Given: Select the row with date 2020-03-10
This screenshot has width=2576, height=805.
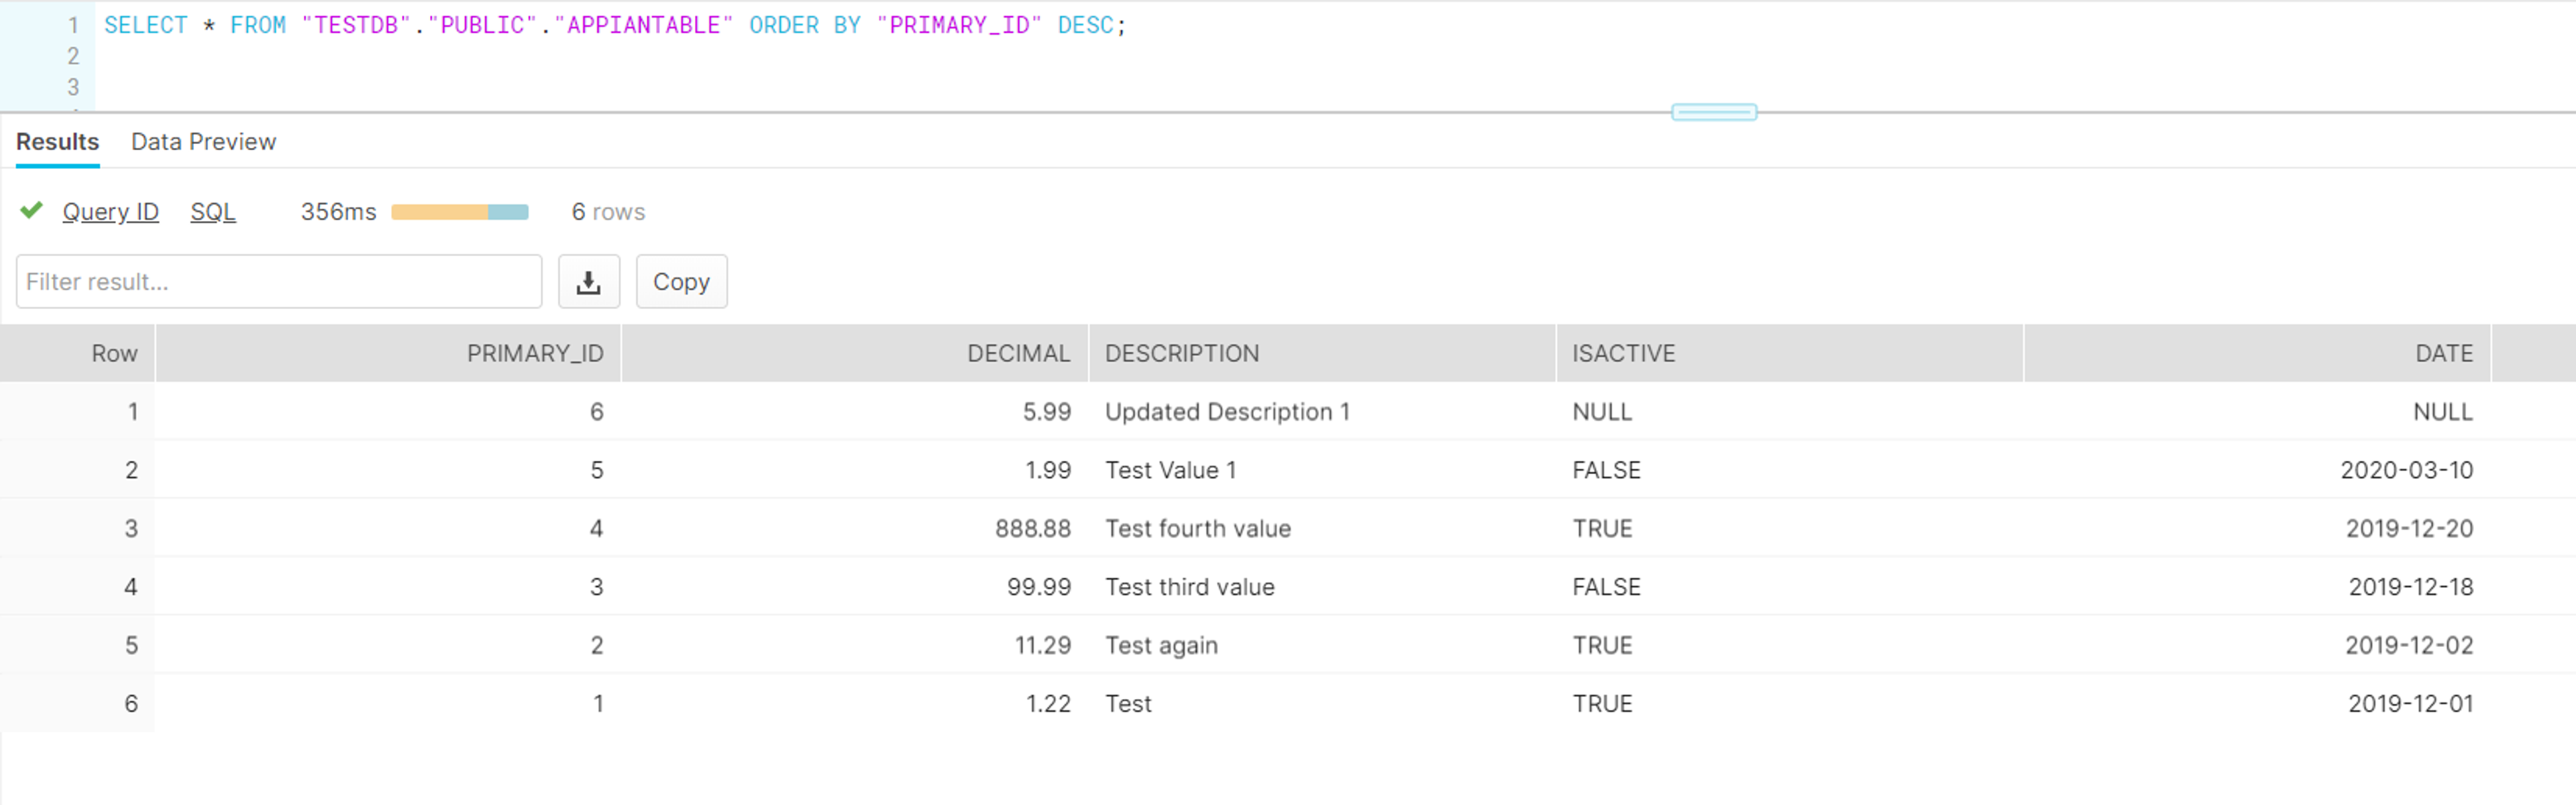Looking at the screenshot, I should [1288, 471].
